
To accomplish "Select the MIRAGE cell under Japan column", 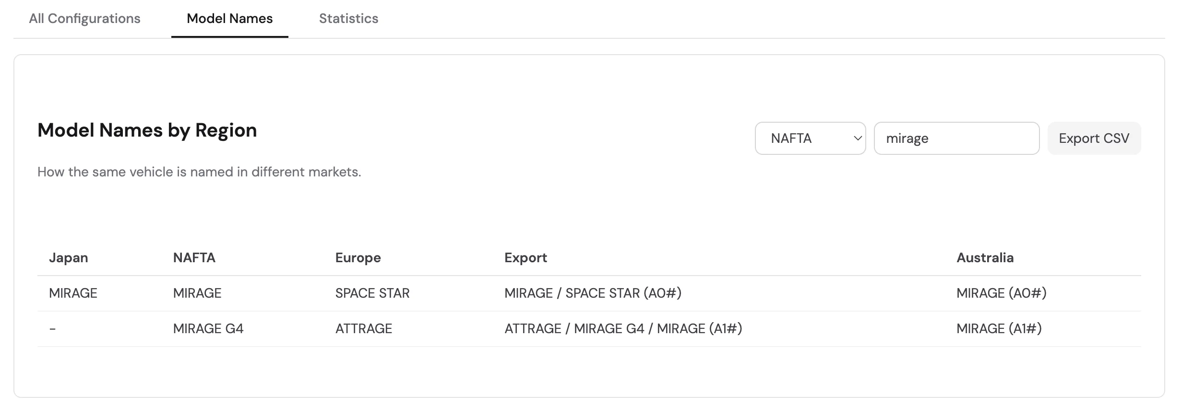I will (73, 293).
